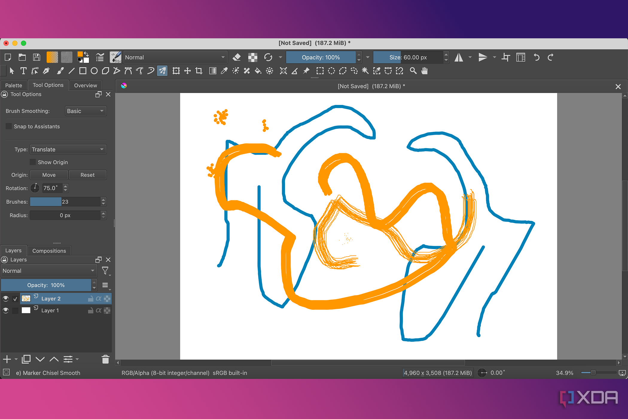Switch to the Overview tab
This screenshot has width=628, height=419.
point(86,85)
